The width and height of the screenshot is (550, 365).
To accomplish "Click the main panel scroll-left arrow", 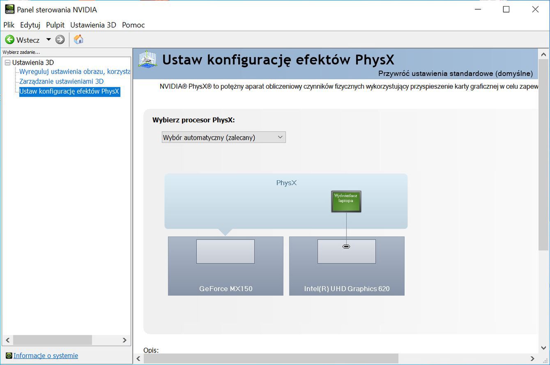I will tap(138, 358).
